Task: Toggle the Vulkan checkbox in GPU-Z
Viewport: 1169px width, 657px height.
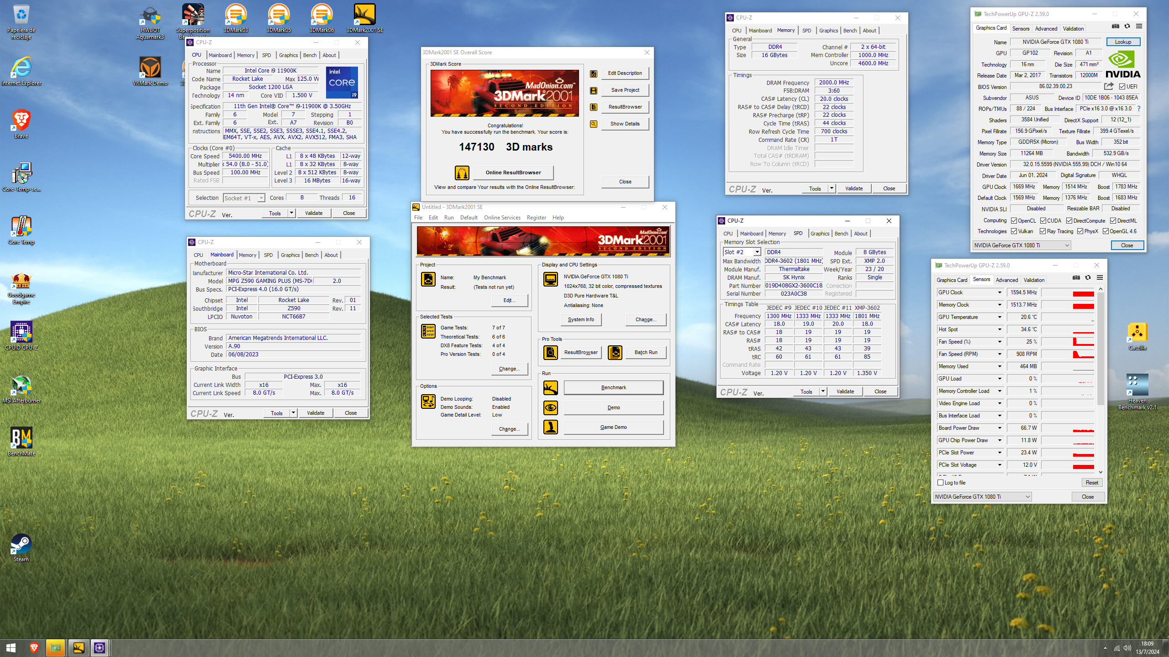Action: pos(1014,231)
